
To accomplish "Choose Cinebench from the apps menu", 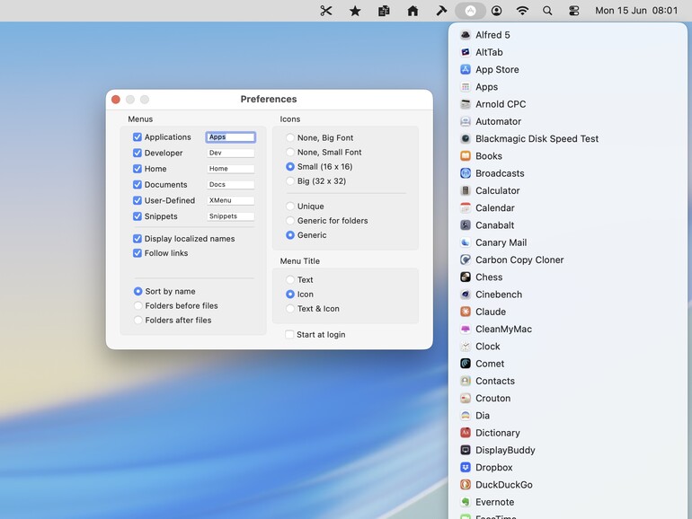I will 568,295.
